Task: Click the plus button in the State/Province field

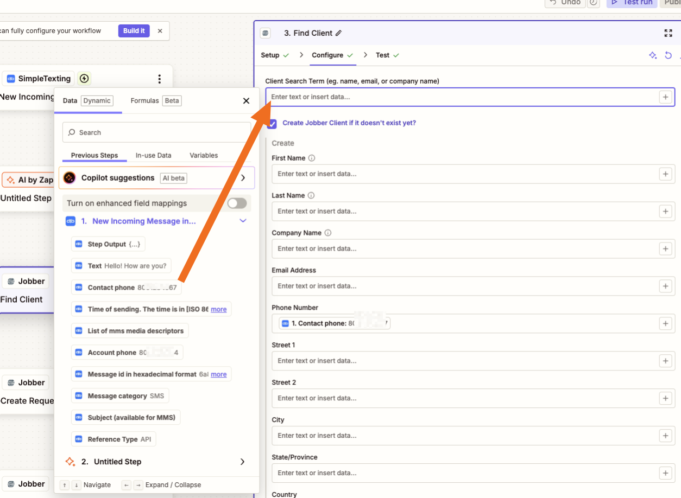Action: (665, 474)
